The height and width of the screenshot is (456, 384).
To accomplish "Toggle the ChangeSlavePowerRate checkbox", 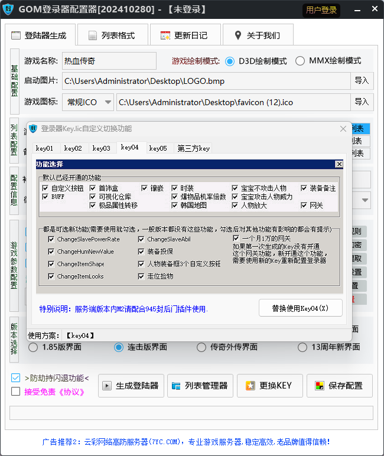I will pyautogui.click(x=51, y=239).
